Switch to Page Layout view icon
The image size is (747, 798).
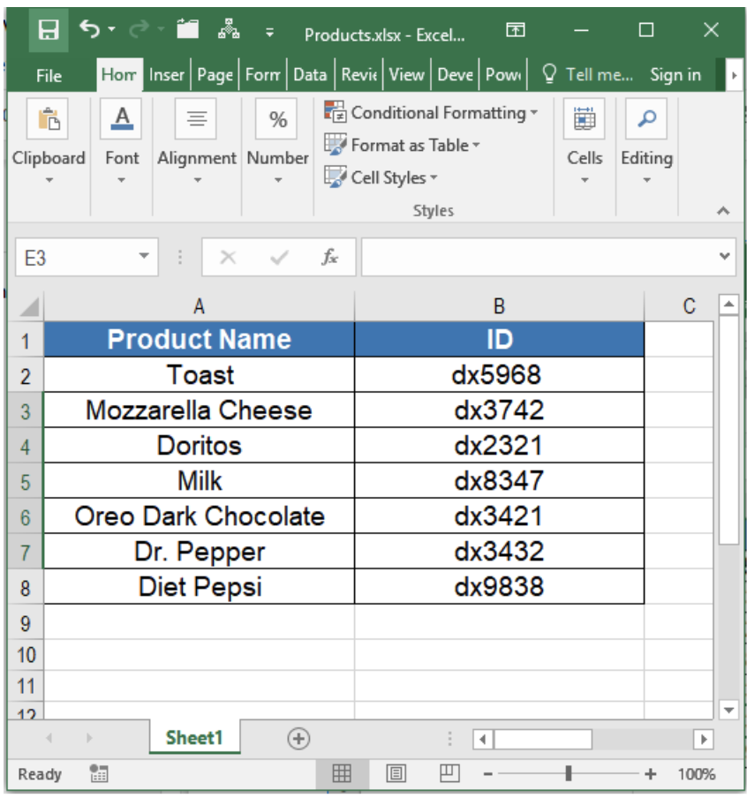tap(396, 773)
